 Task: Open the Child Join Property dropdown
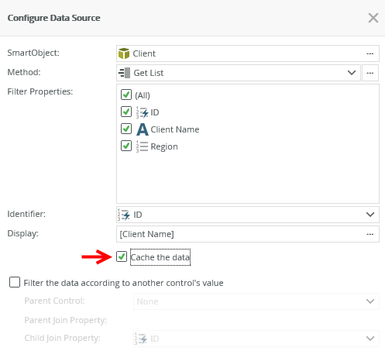pos(256,339)
